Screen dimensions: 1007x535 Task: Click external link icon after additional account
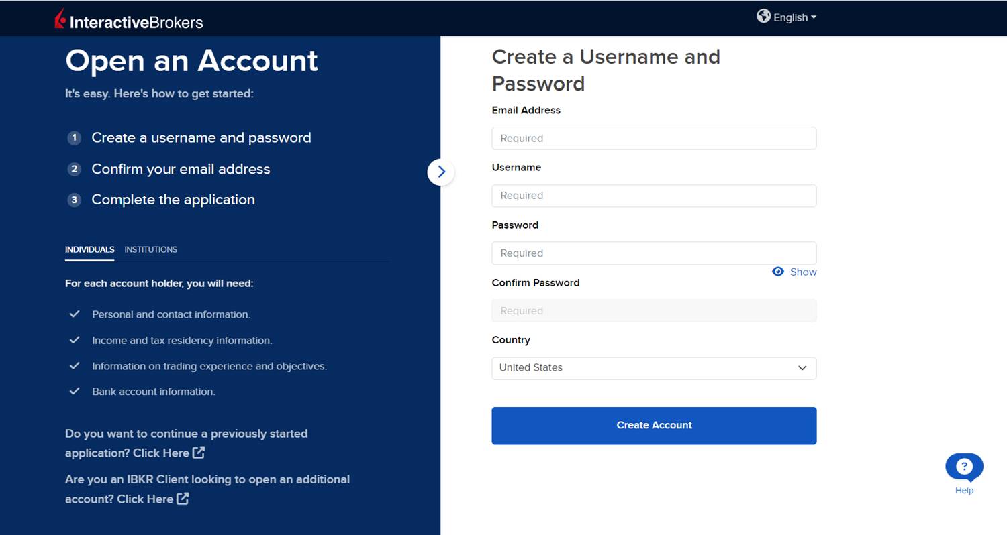pyautogui.click(x=183, y=499)
